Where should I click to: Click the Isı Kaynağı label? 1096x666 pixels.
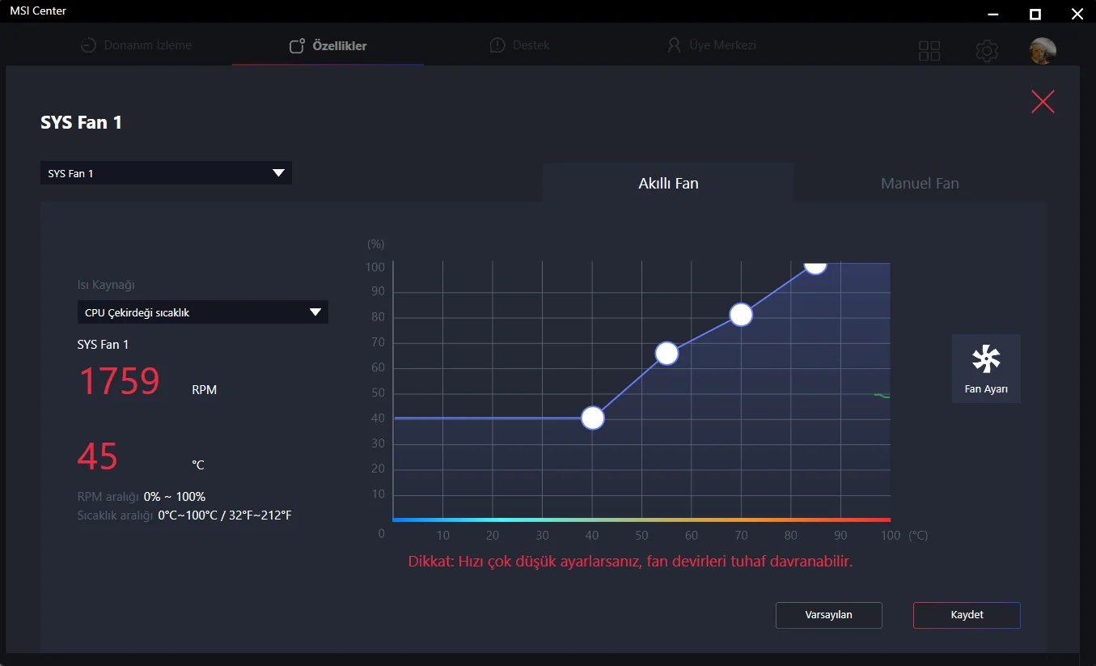pos(106,285)
